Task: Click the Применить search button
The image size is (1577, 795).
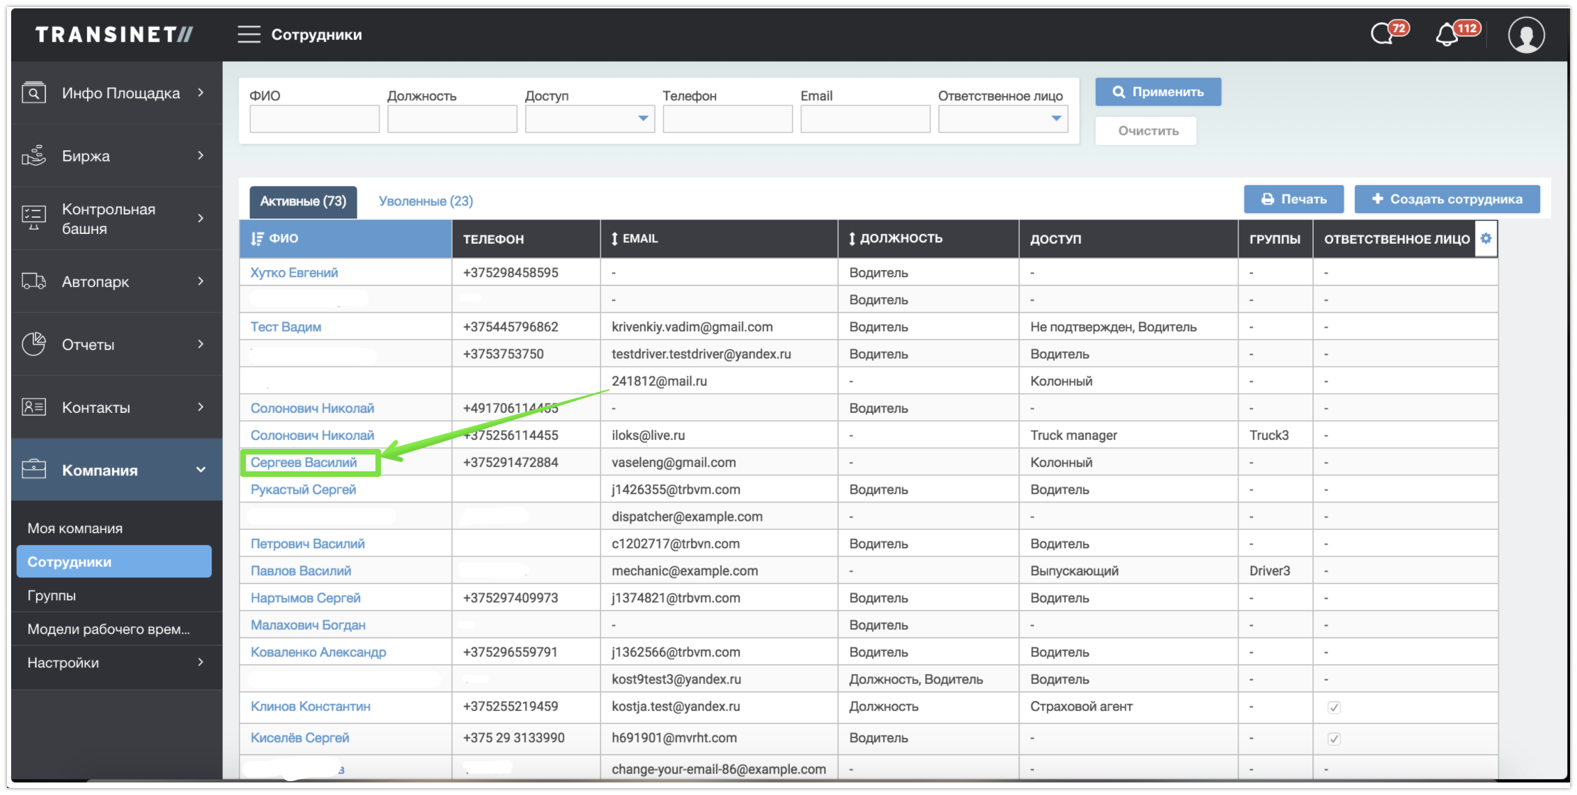Action: click(x=1158, y=92)
